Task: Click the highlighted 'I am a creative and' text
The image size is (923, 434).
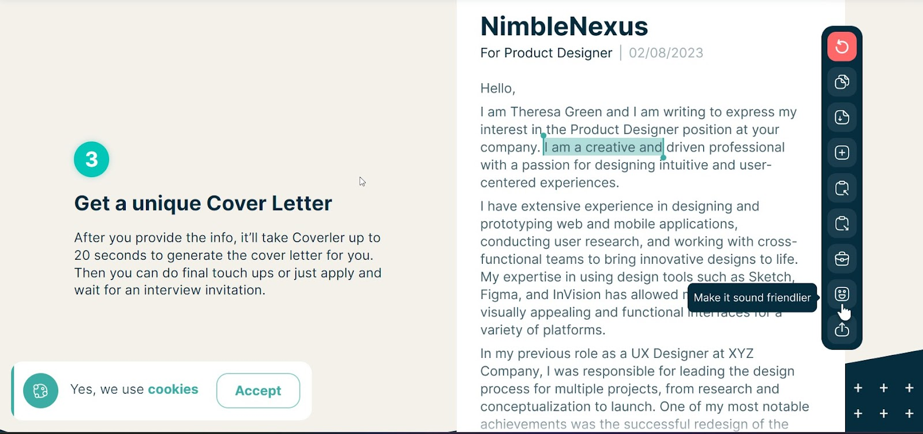Action: pos(603,147)
